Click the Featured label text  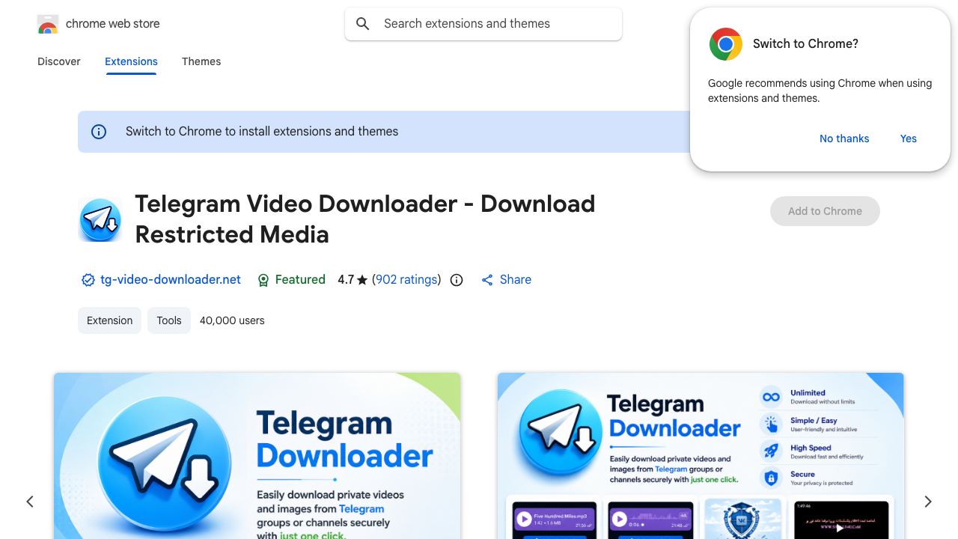[x=300, y=280]
